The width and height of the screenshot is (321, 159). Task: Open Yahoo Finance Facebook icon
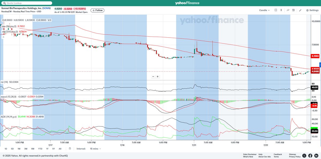(x=310, y=156)
